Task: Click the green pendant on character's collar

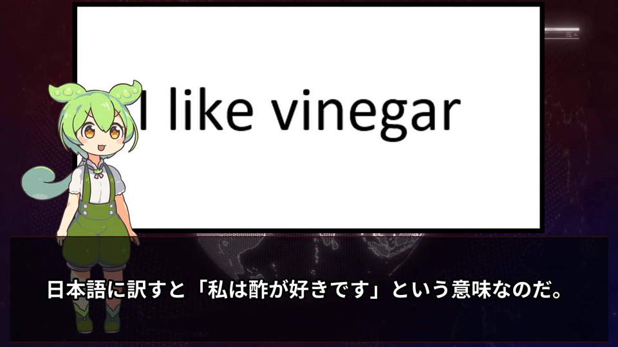Action: point(97,171)
